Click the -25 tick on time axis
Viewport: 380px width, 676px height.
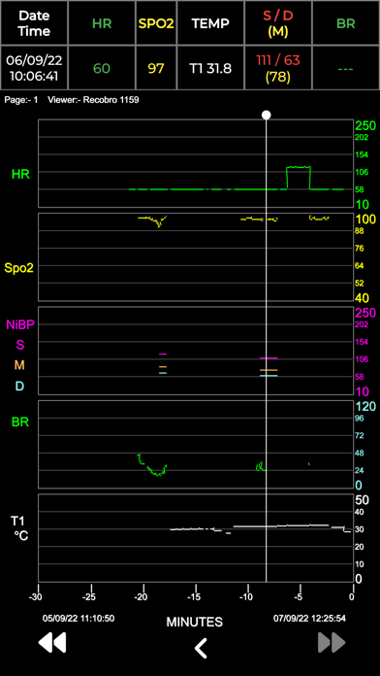point(90,597)
